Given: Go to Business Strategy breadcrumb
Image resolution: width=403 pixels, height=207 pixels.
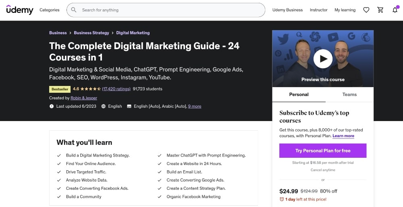Looking at the screenshot, I should tap(91, 33).
